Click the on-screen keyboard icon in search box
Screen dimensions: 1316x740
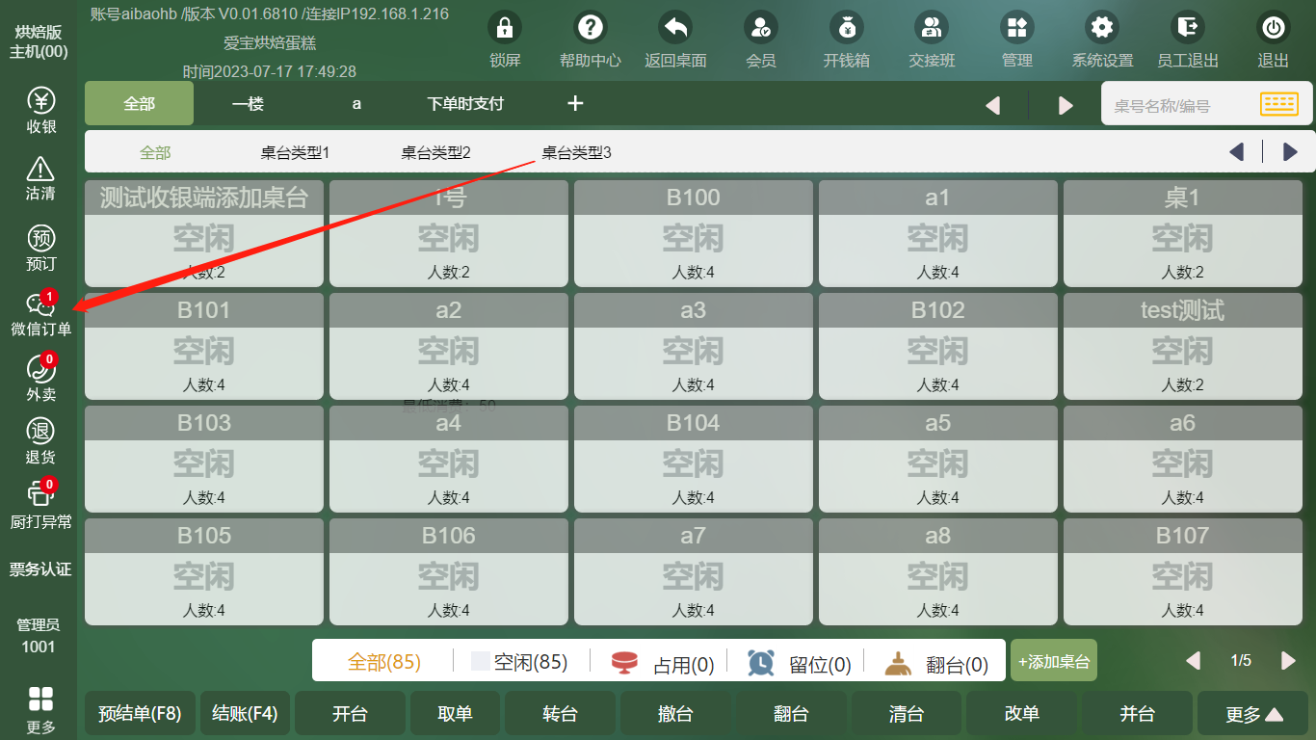1279,104
